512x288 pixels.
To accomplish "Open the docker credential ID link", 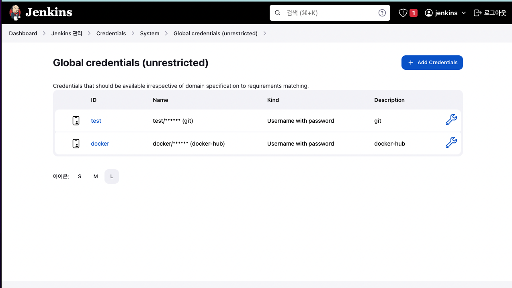I will tap(100, 144).
